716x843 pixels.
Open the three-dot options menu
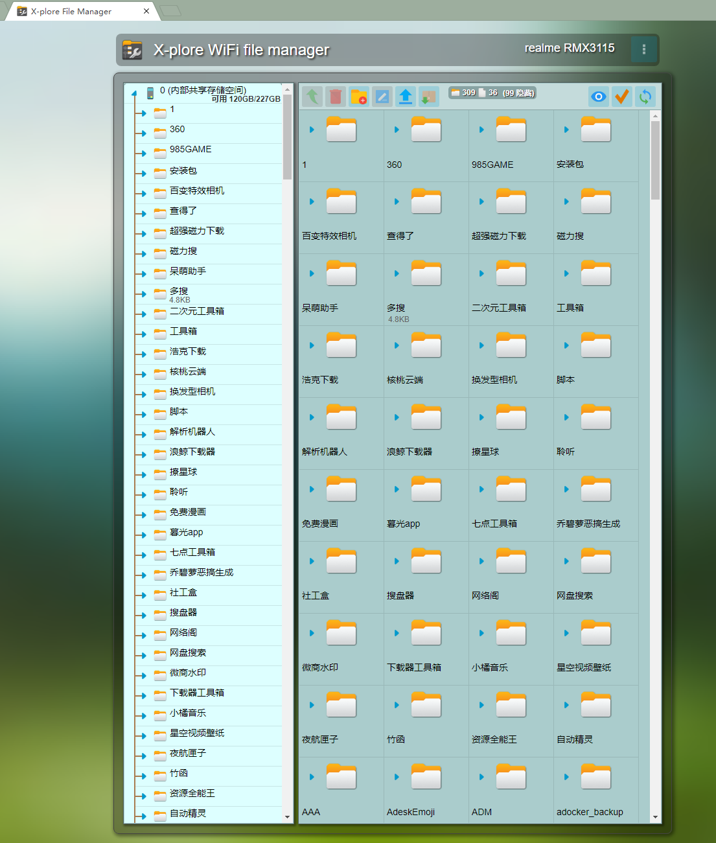pyautogui.click(x=643, y=49)
